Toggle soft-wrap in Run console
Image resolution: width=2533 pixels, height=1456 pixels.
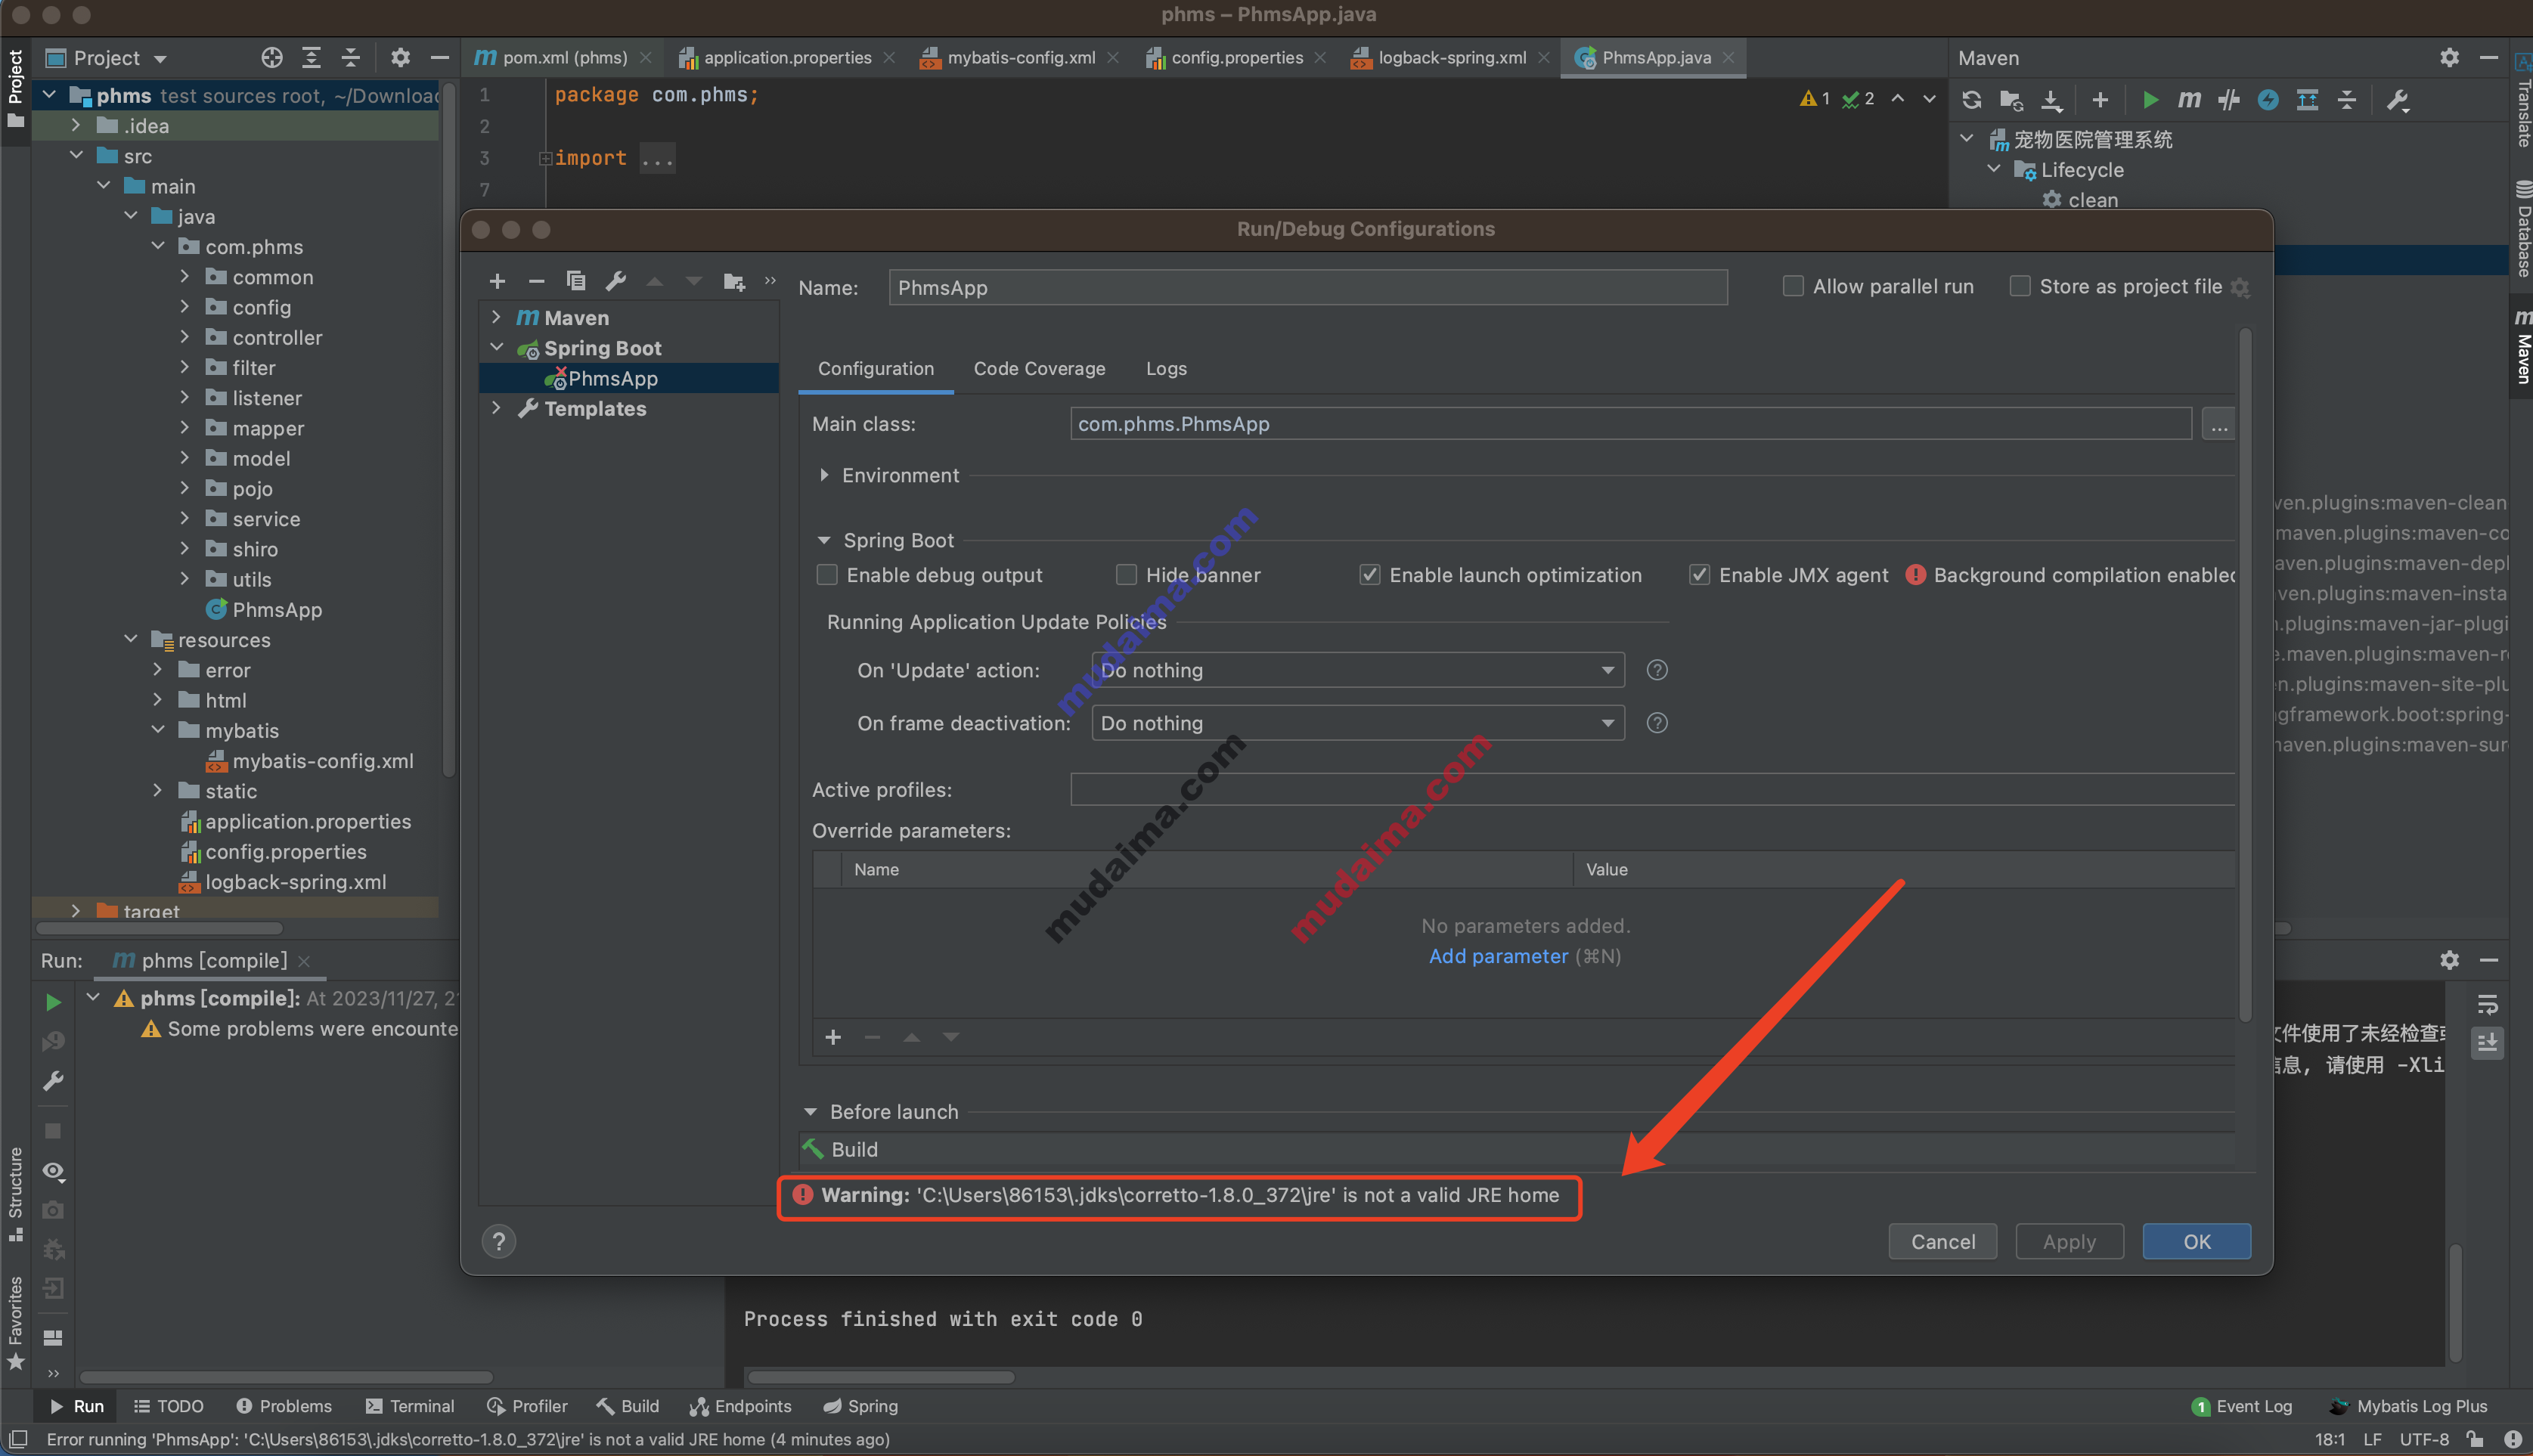click(2488, 1004)
